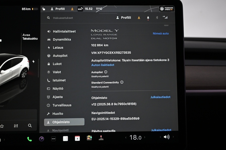
Task: Open the arcade joystick app
Action: (x=101, y=138)
